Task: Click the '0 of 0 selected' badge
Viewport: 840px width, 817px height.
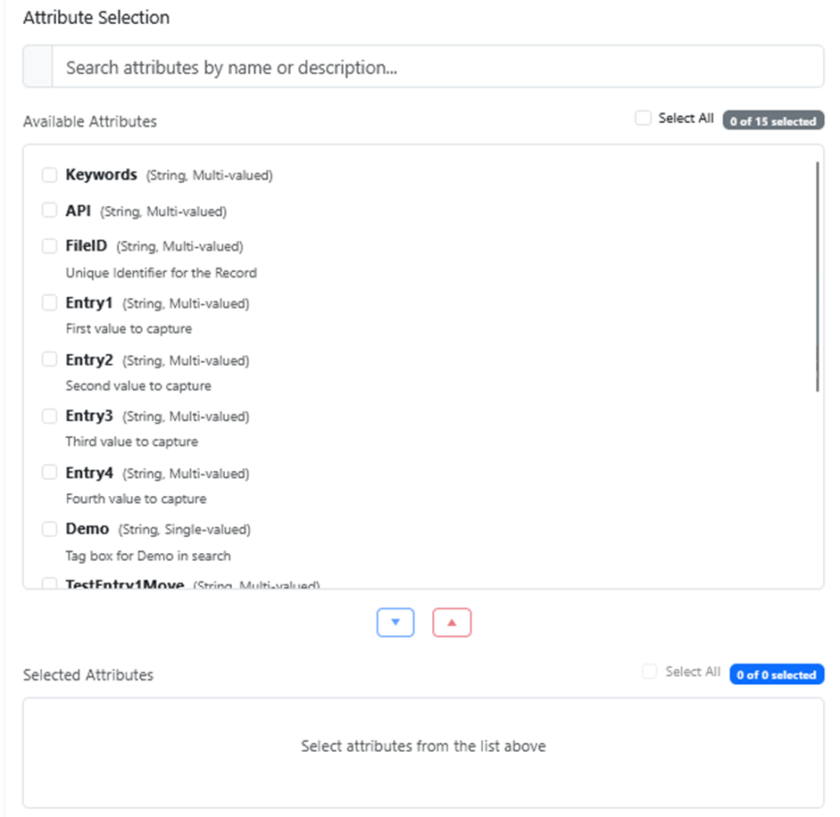Action: 777,675
